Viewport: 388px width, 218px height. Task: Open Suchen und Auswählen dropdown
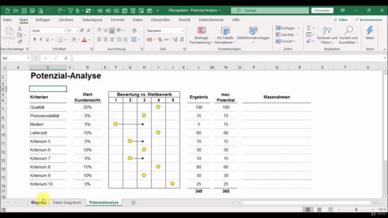[349, 35]
